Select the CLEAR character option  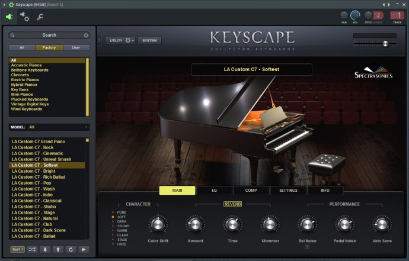pyautogui.click(x=120, y=235)
